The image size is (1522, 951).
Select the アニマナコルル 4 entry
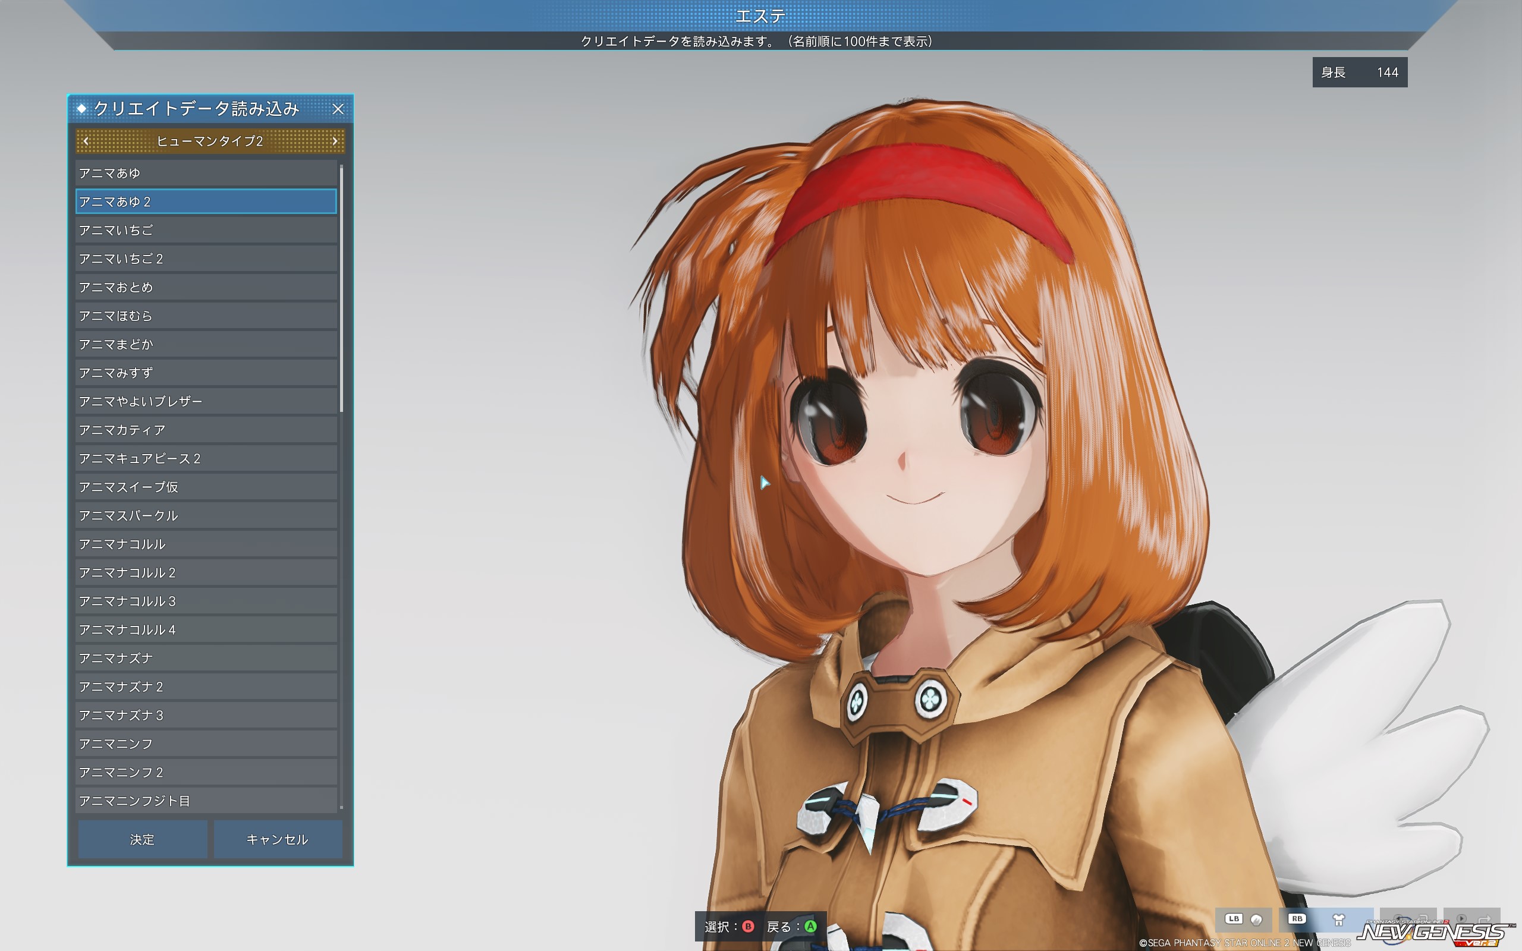(x=206, y=629)
